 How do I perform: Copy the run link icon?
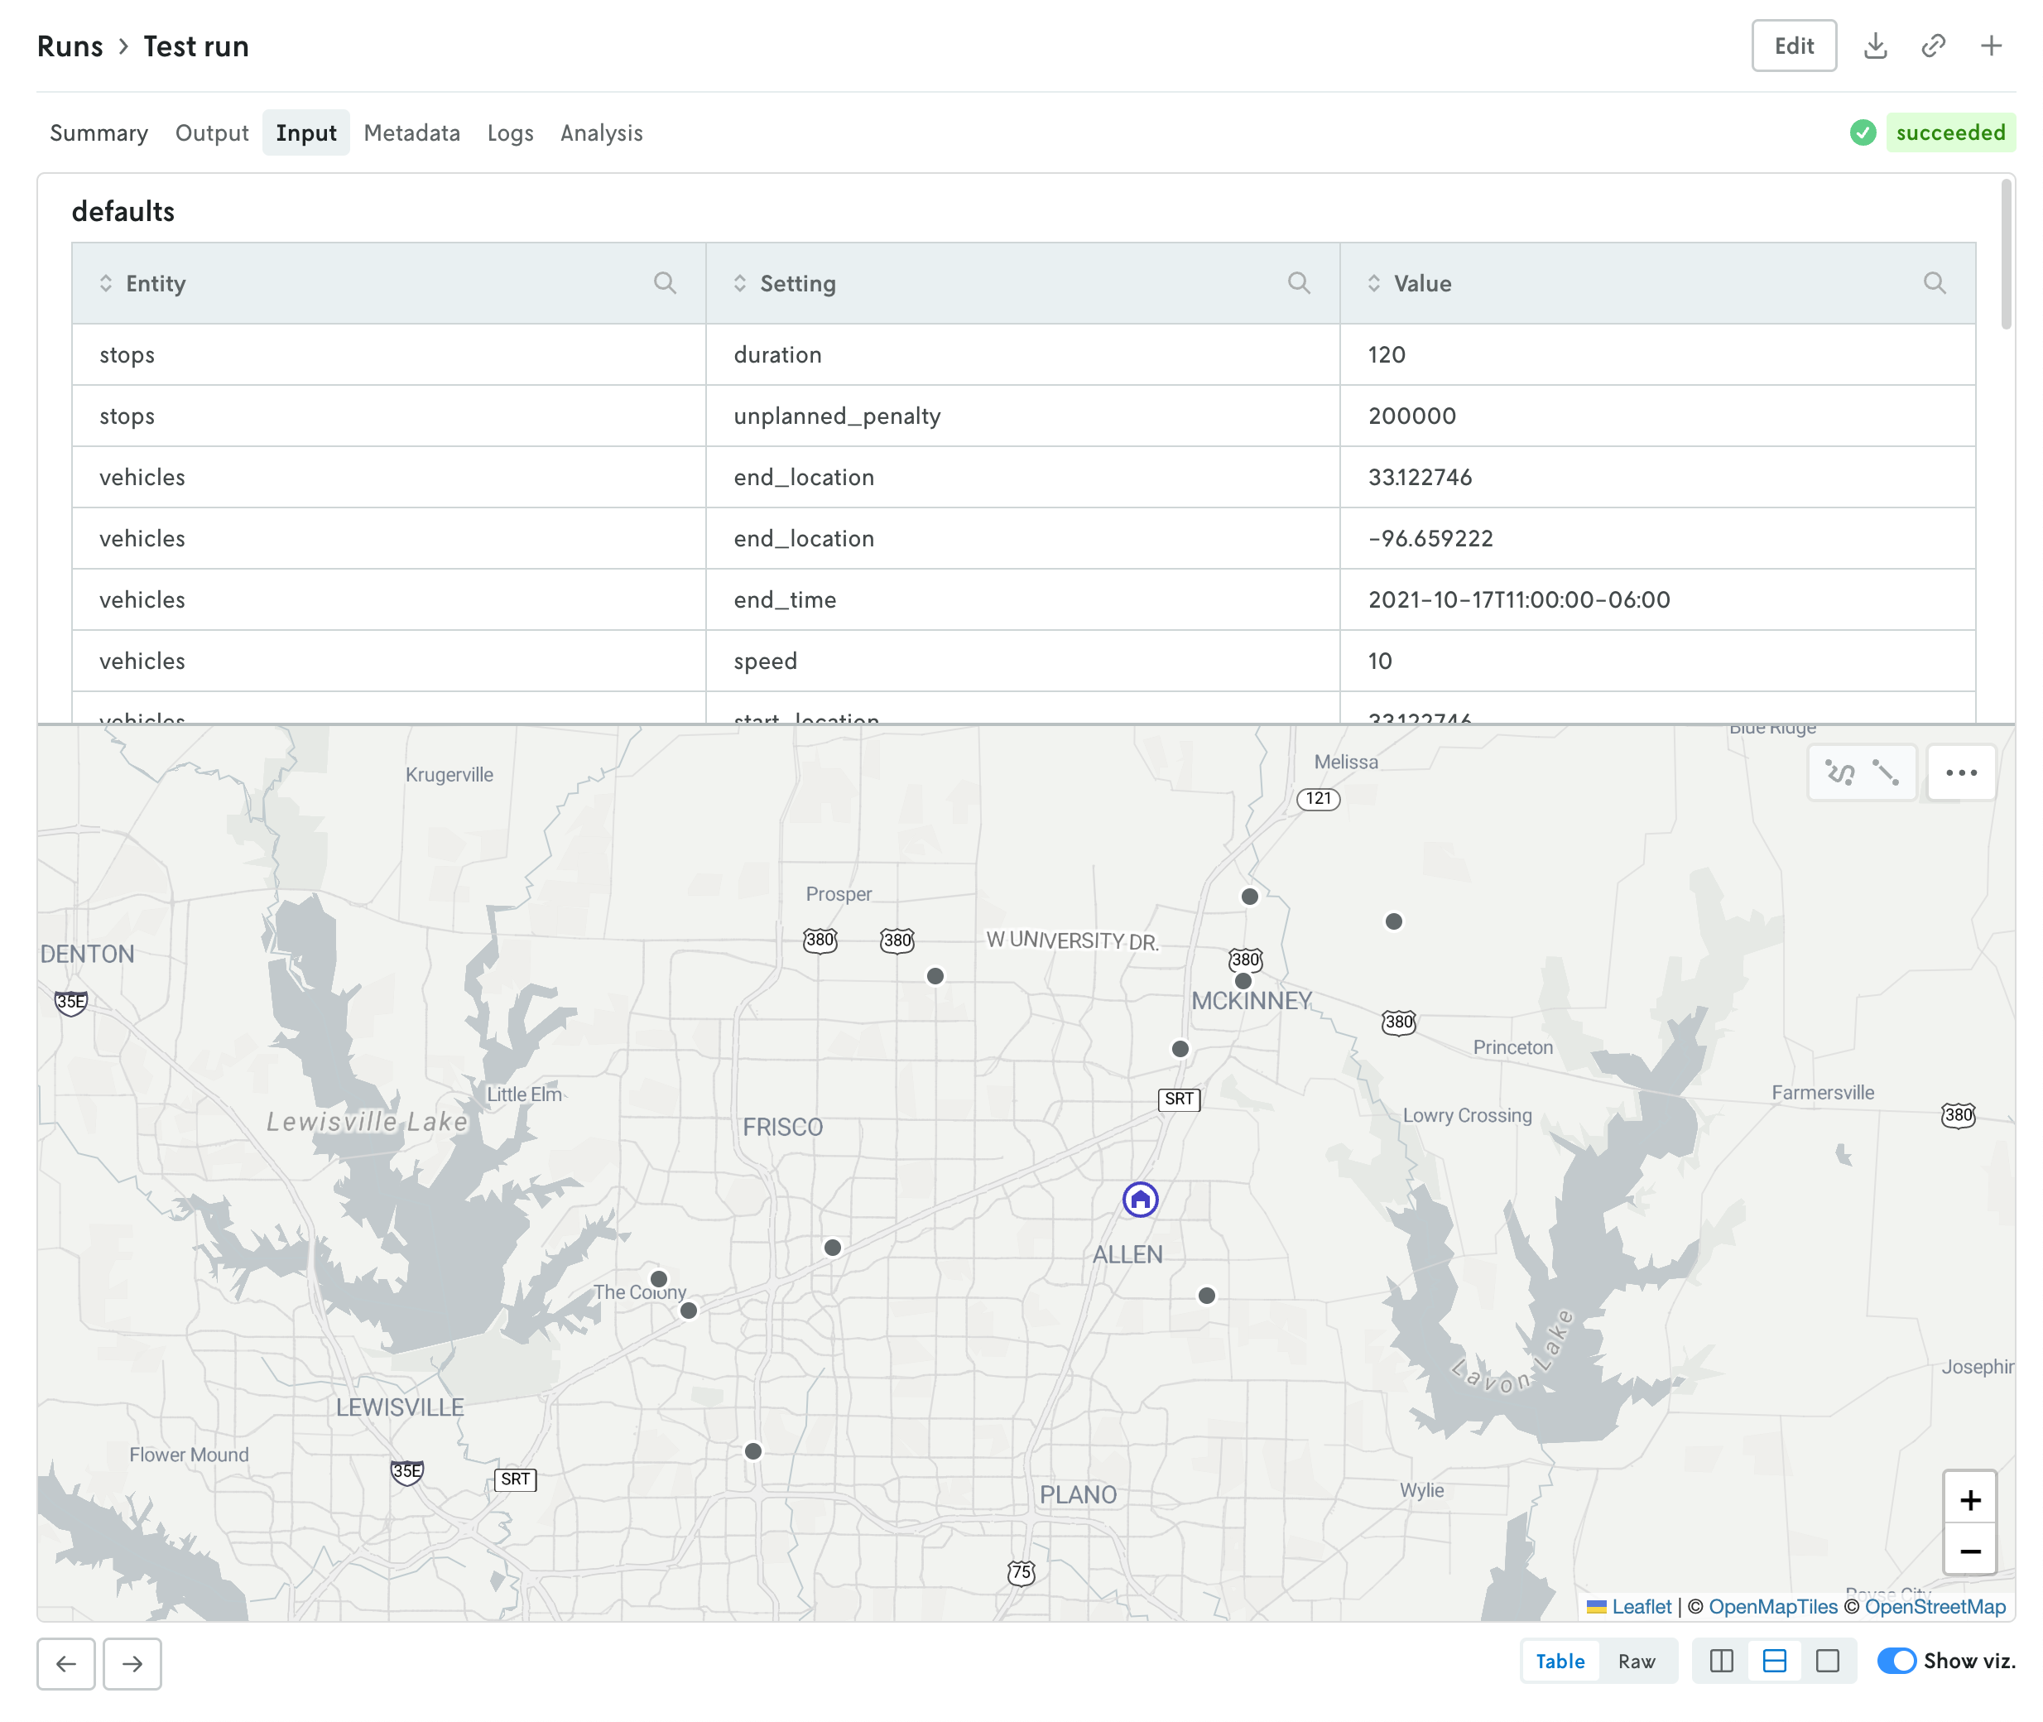pyautogui.click(x=1934, y=45)
